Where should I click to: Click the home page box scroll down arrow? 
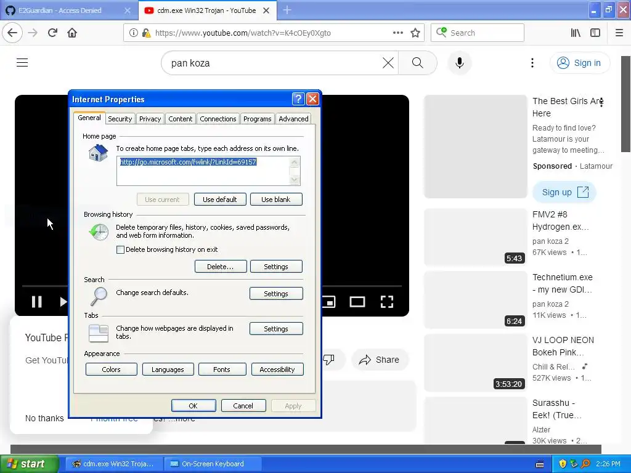(295, 179)
